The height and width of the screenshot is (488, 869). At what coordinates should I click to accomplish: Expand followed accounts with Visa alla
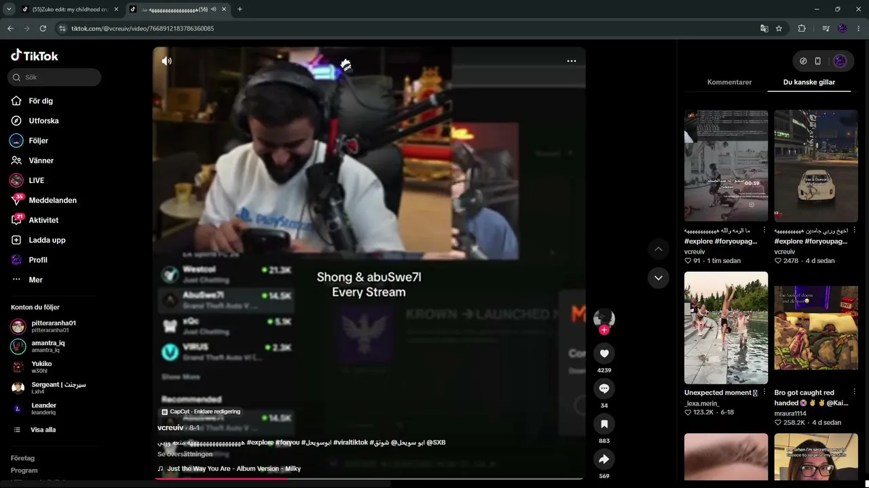(x=43, y=430)
